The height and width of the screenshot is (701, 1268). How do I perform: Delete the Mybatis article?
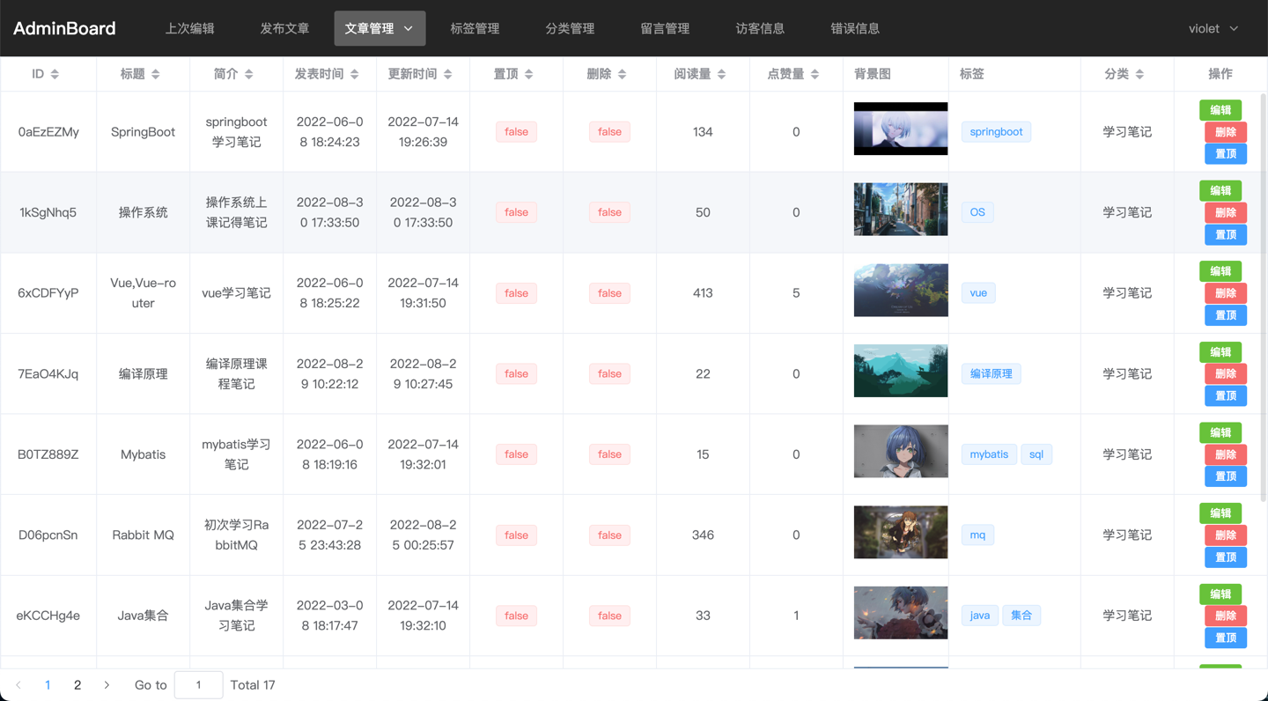pyautogui.click(x=1226, y=454)
